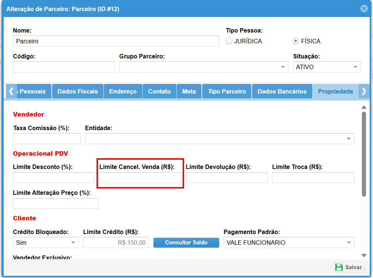Focus the Limite Cancel. Venda field
Viewport: 373px width, 278px height.
pos(140,178)
